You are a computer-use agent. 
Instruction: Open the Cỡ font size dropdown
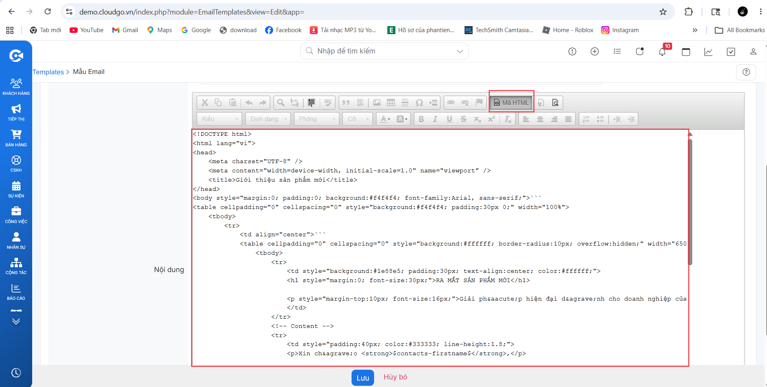[358, 119]
